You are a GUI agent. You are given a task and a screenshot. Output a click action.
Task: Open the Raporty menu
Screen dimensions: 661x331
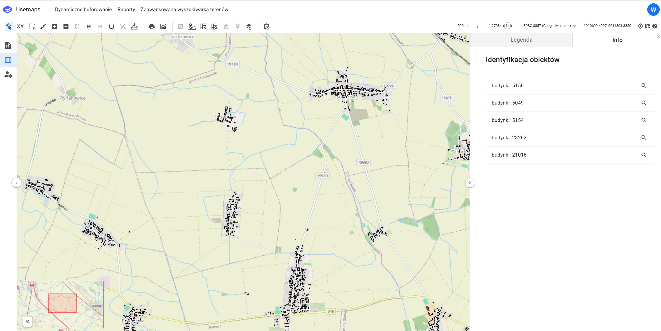pyautogui.click(x=126, y=10)
